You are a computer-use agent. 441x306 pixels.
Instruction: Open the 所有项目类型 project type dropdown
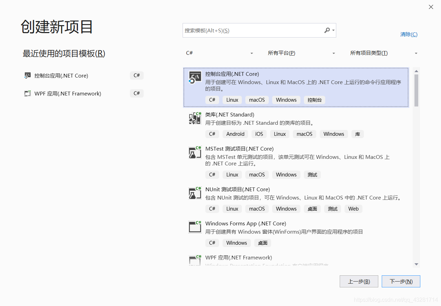tap(384, 53)
